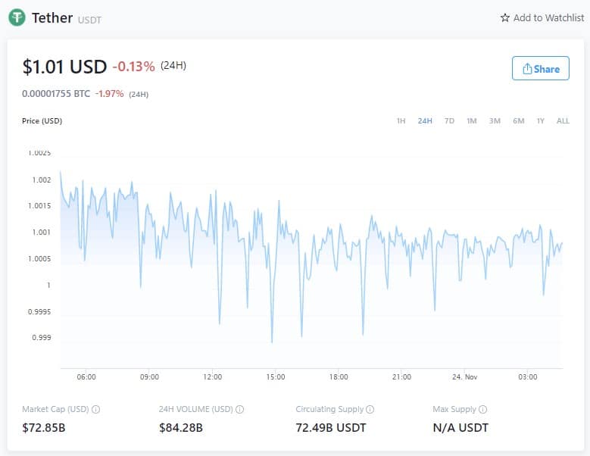This screenshot has height=456, width=590.
Task: Show the 1M price history
Action: pyautogui.click(x=472, y=120)
